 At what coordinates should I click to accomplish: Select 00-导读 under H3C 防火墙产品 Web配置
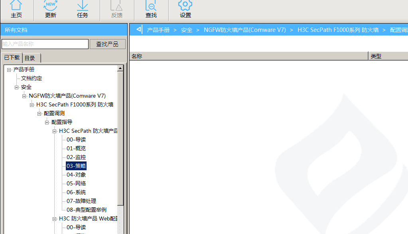[76, 227]
